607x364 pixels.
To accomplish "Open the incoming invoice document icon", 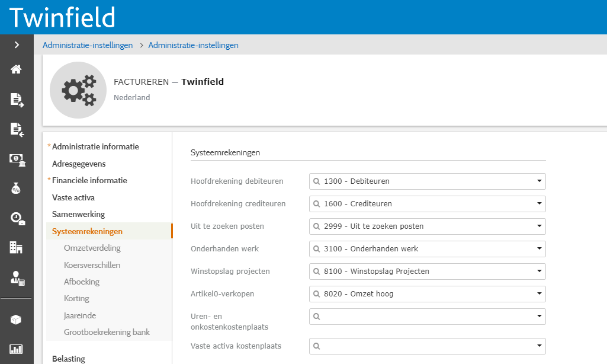I will point(17,129).
